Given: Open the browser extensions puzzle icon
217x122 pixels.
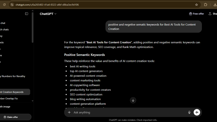Looking at the screenshot, I should (x=206, y=5).
